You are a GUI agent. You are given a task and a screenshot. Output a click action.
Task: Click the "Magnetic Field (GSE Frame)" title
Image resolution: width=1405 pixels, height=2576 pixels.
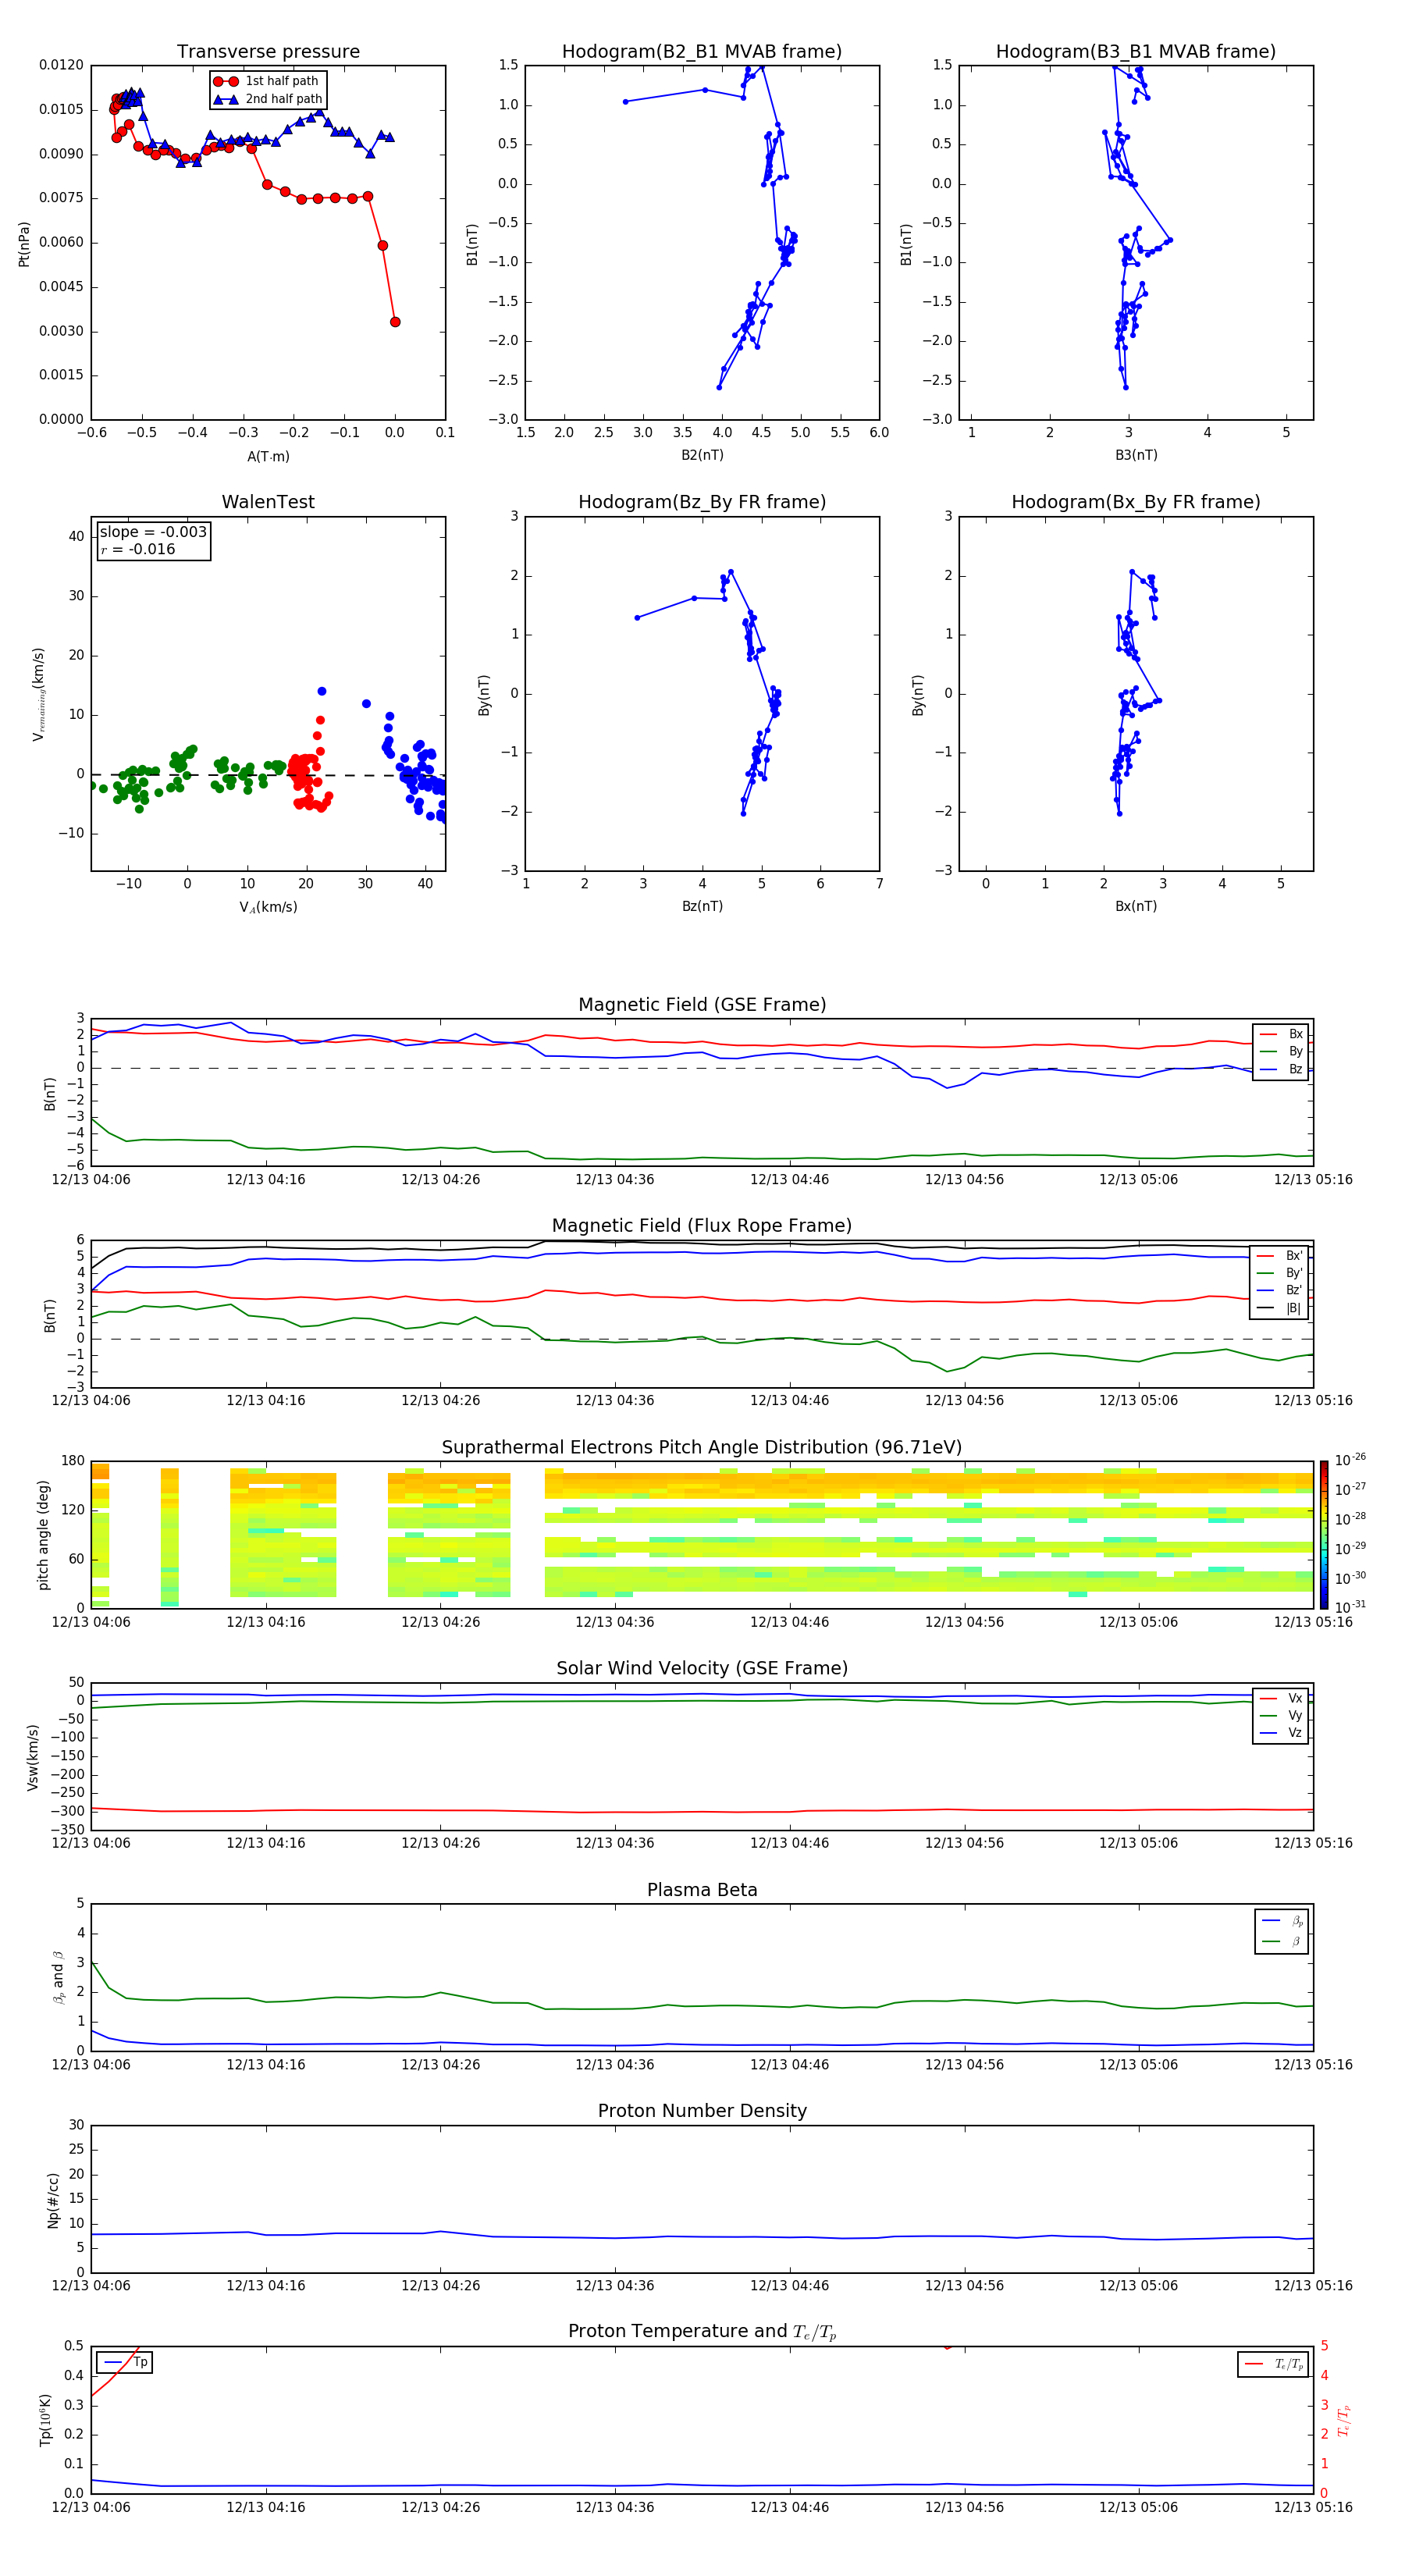702,1005
